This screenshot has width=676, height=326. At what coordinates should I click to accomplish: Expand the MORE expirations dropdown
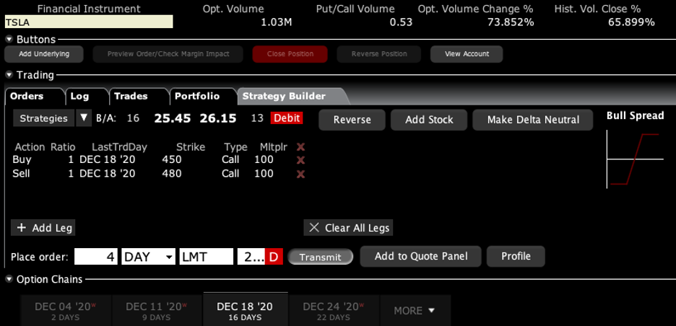tap(415, 310)
